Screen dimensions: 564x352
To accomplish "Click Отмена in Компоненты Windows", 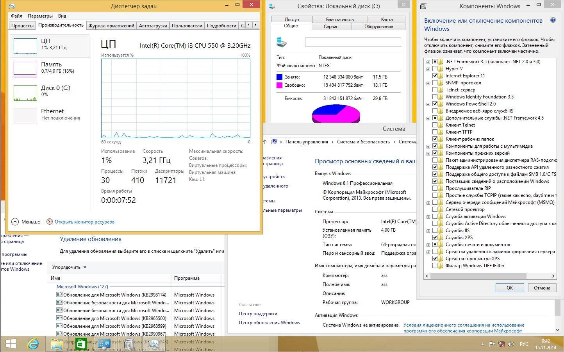I will (542, 288).
